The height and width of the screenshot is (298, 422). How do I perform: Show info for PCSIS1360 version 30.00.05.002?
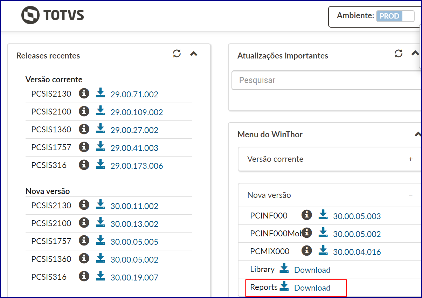coord(84,258)
